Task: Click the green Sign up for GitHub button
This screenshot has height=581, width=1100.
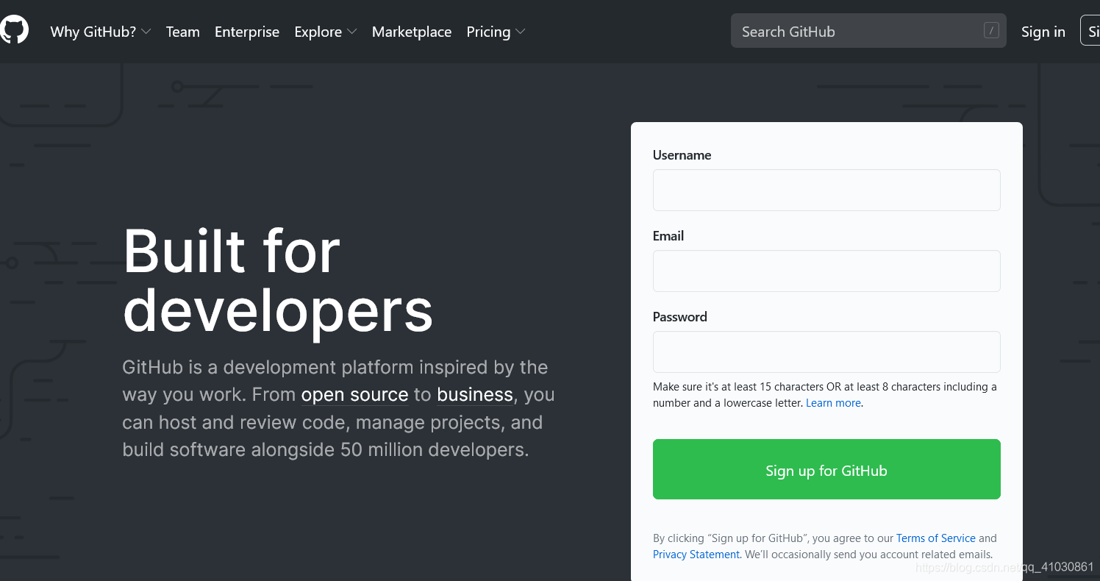Action: click(x=826, y=469)
